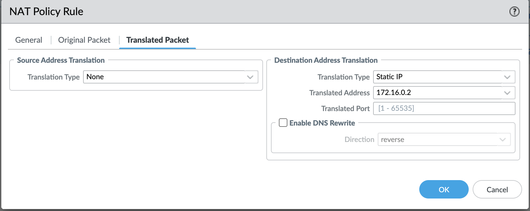The width and height of the screenshot is (530, 211).
Task: Check the Enable DNS Rewrite option
Action: [283, 123]
